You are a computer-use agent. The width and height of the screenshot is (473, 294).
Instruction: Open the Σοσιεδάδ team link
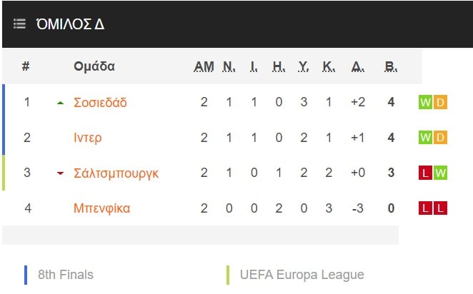(100, 103)
